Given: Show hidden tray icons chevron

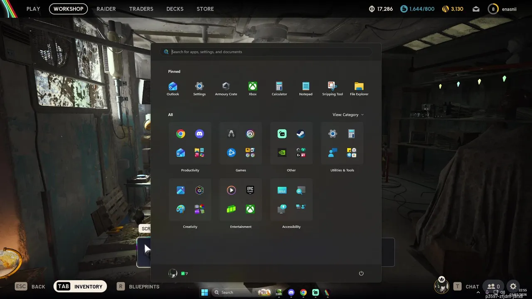Looking at the screenshot, I should click(478, 292).
